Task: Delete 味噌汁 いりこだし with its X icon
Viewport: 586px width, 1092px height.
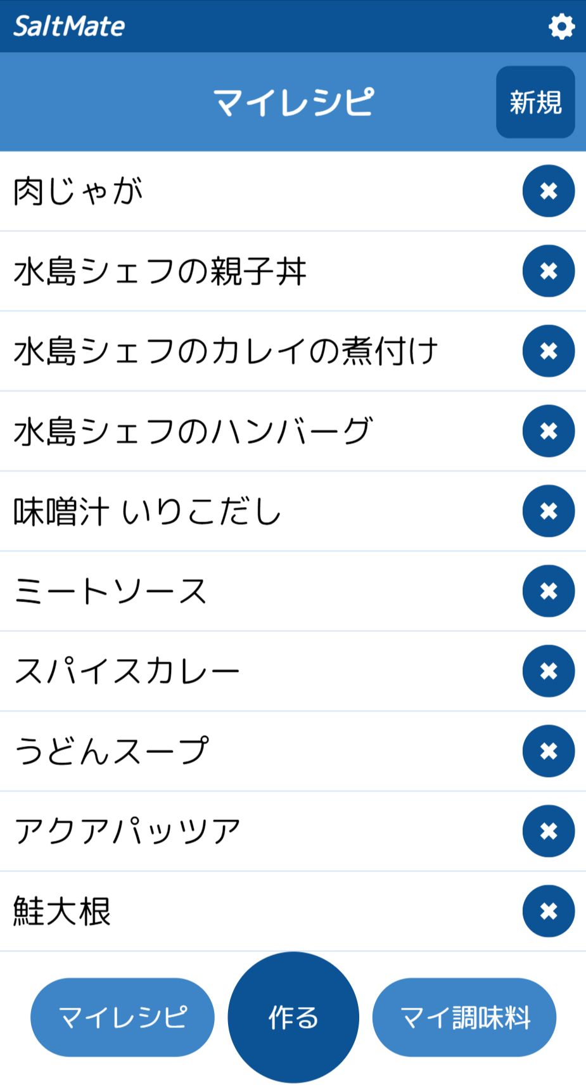Action: coord(549,511)
